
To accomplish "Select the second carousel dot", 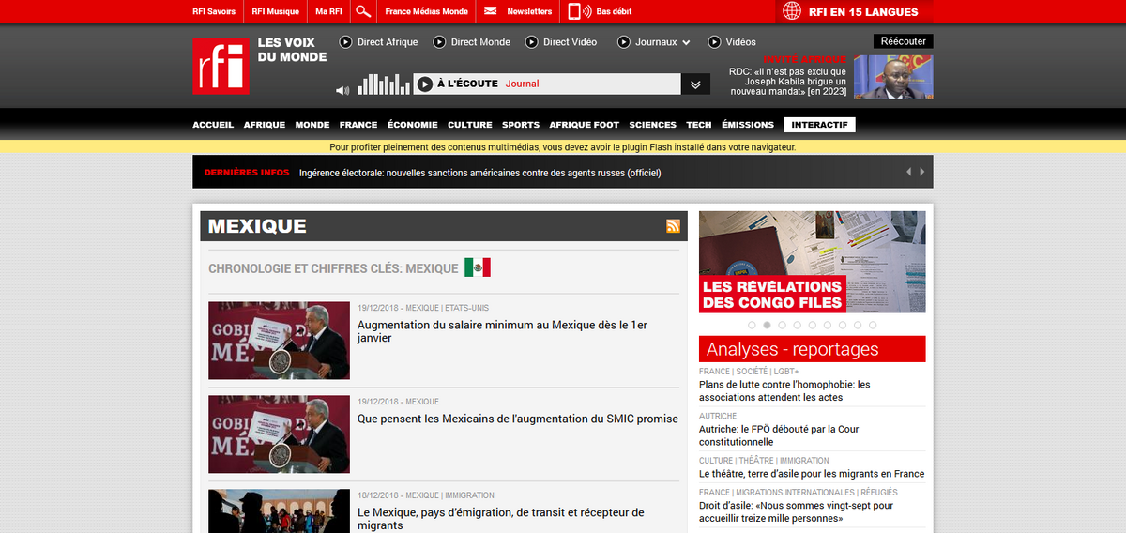I will click(x=767, y=325).
